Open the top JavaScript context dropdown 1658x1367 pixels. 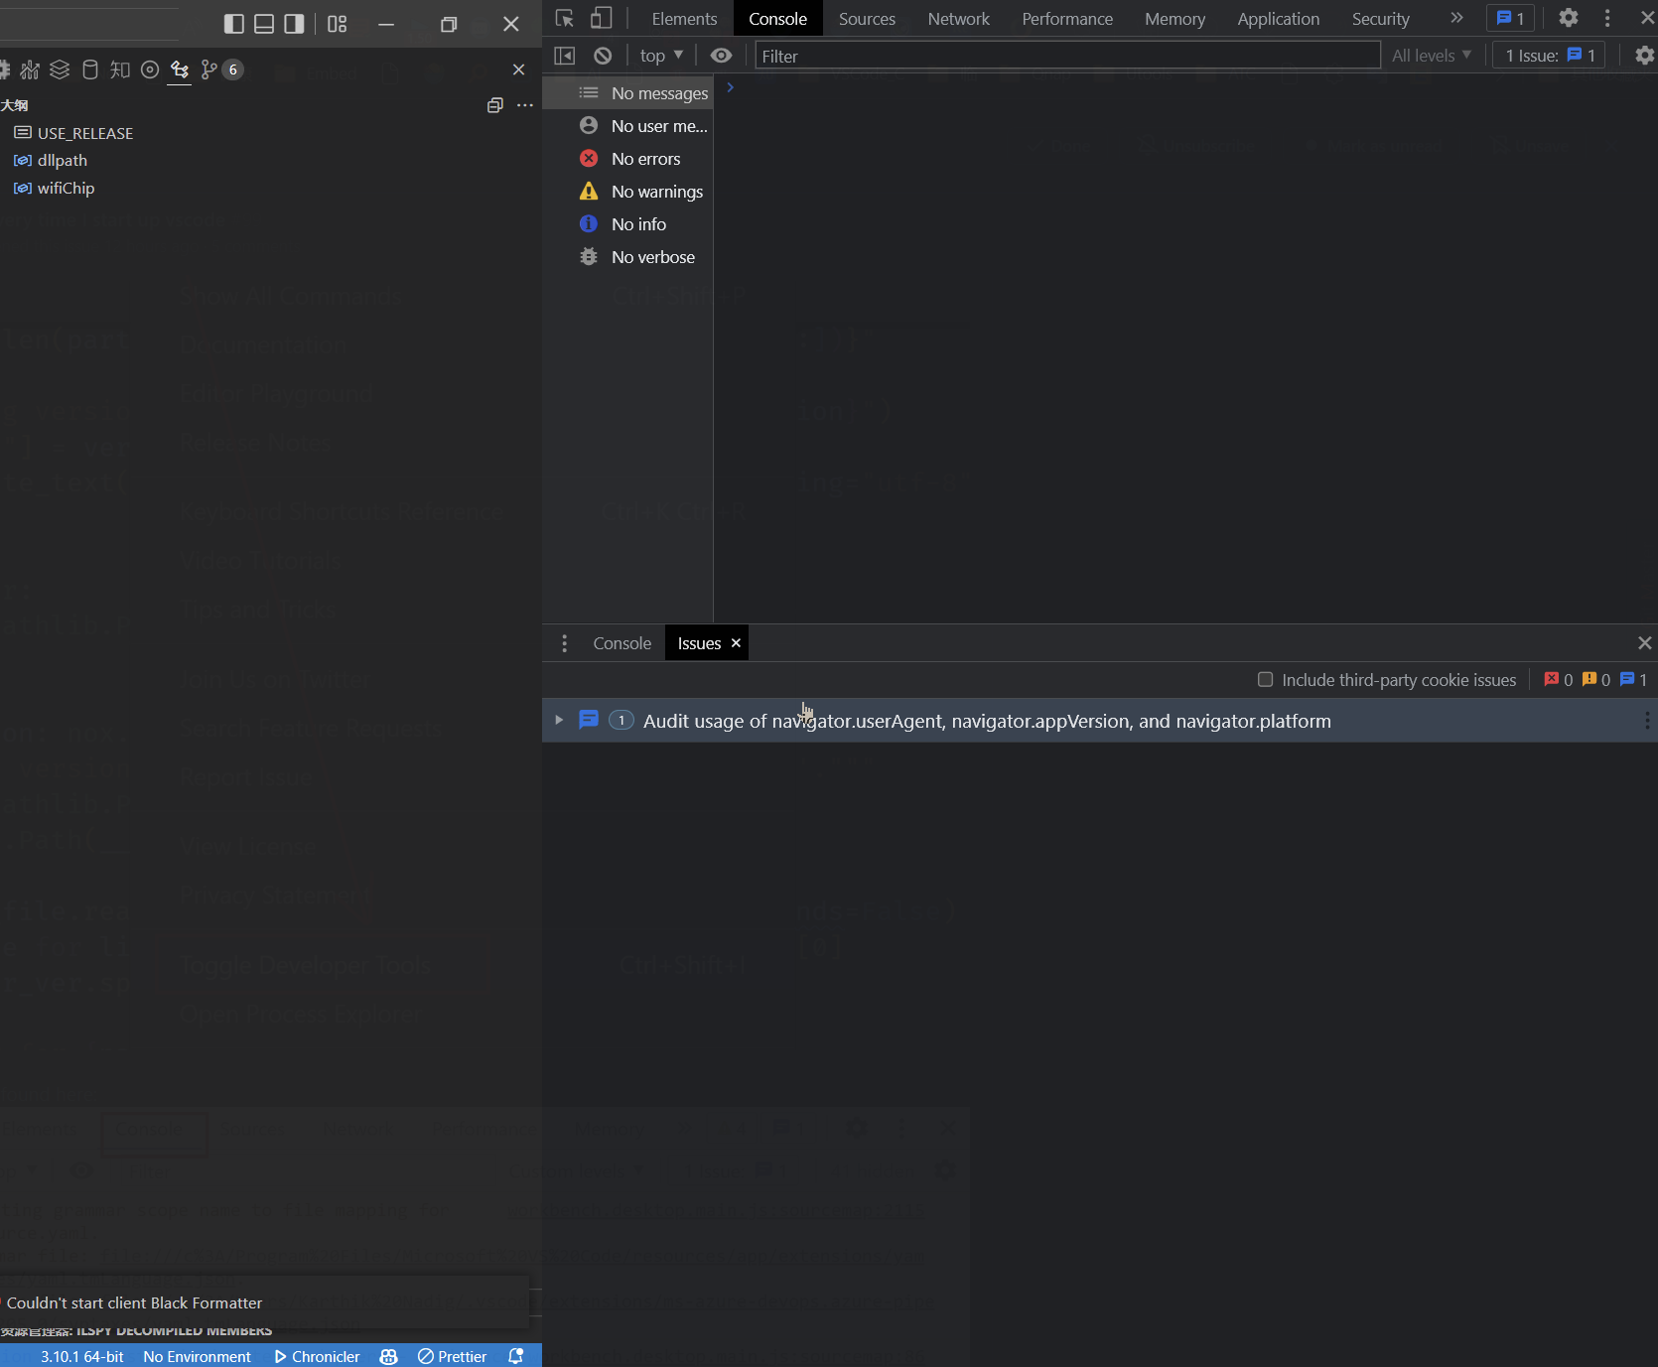[x=661, y=56]
